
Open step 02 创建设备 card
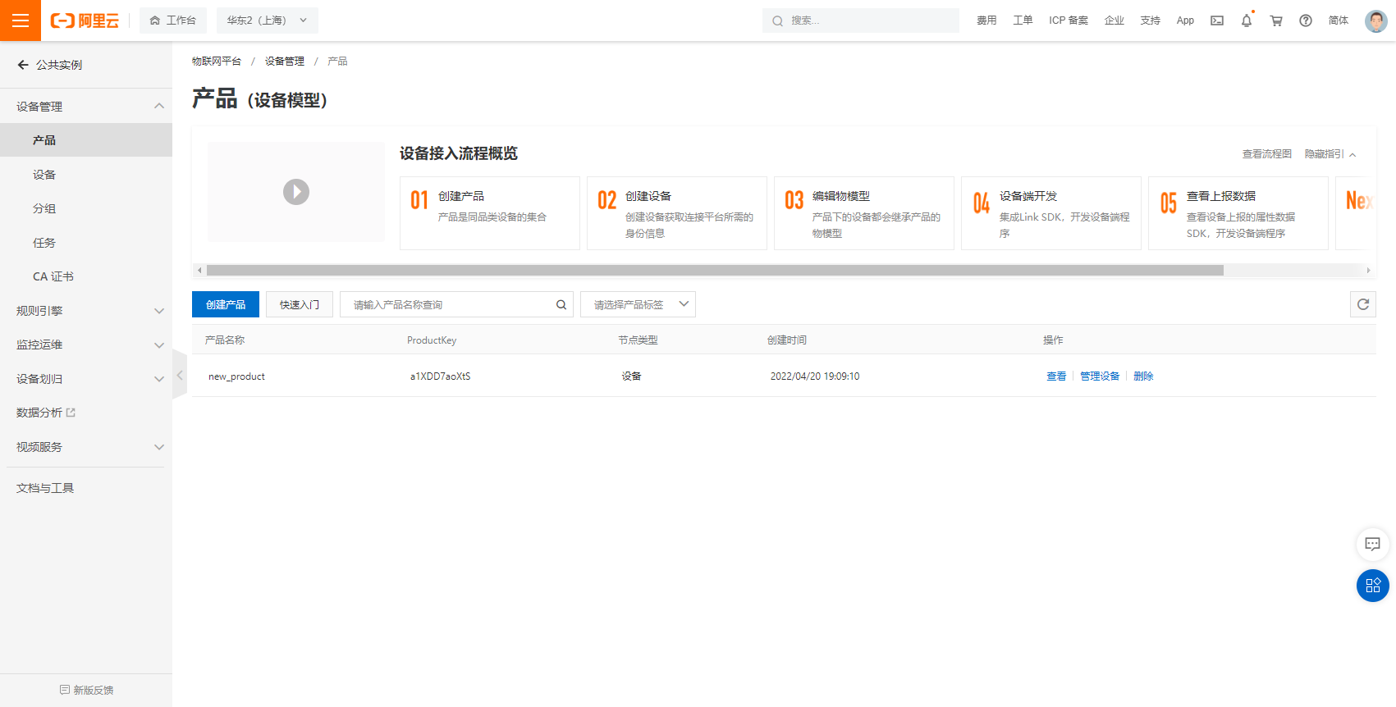coord(677,213)
